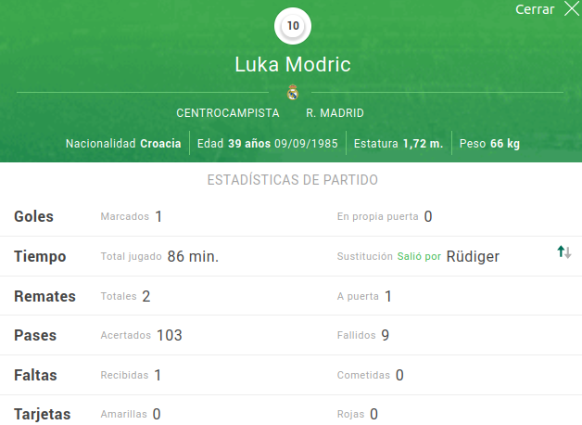This screenshot has width=582, height=425.
Task: Click the Cerrar text link
Action: (x=535, y=9)
